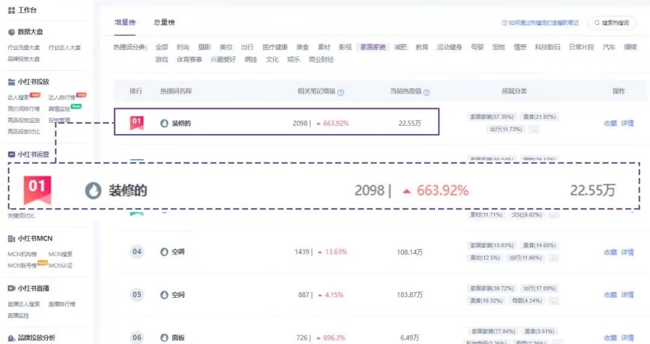
Task: Click 详情 in the 装修的 row
Action: tap(627, 123)
